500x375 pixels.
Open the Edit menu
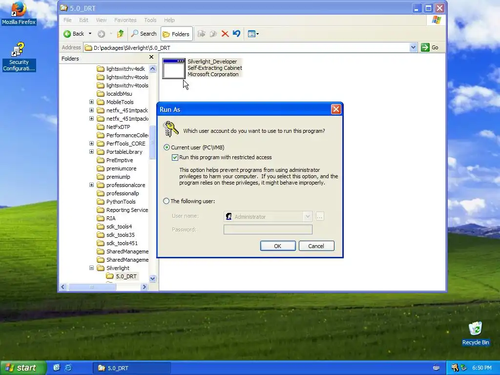coord(83,20)
